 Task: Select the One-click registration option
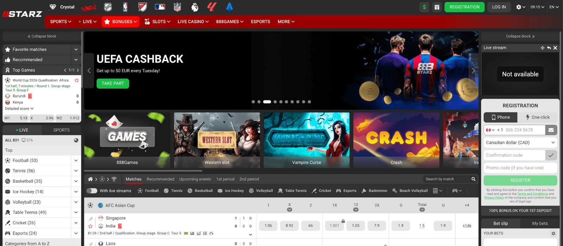click(537, 117)
